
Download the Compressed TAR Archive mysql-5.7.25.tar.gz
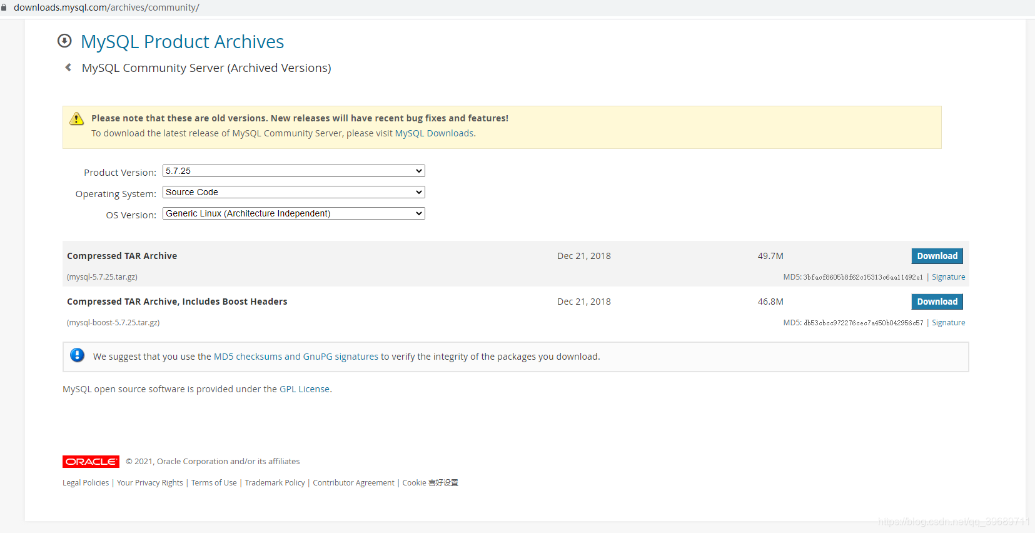coord(937,256)
